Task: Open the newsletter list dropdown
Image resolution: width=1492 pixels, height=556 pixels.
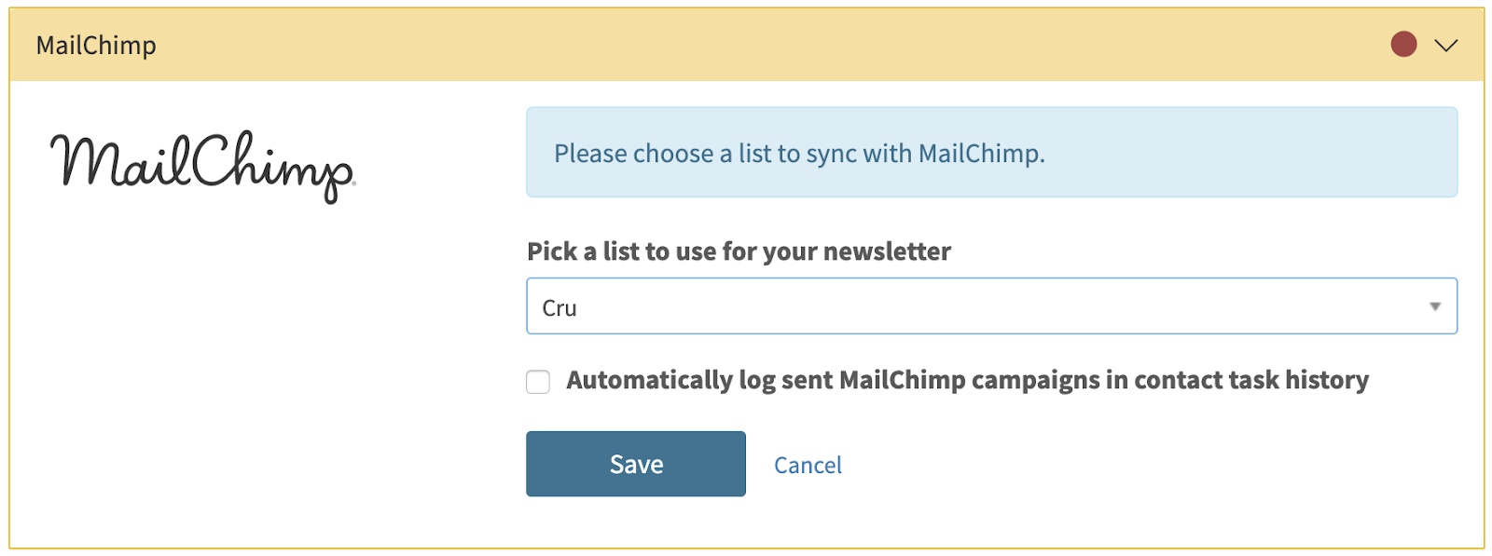Action: pyautogui.click(x=990, y=306)
